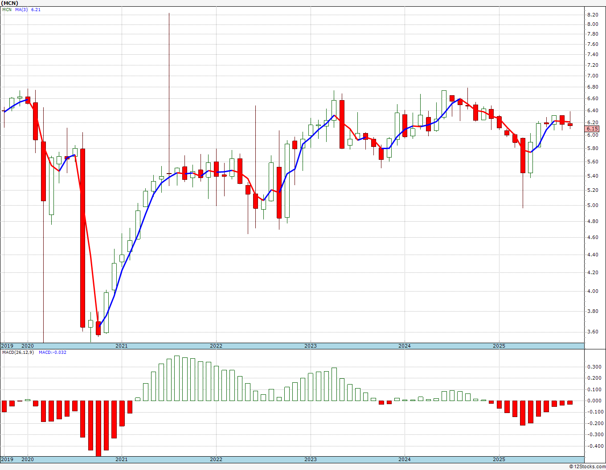Click the (MCN) chart title
The height and width of the screenshot is (470, 606).
[9, 3]
